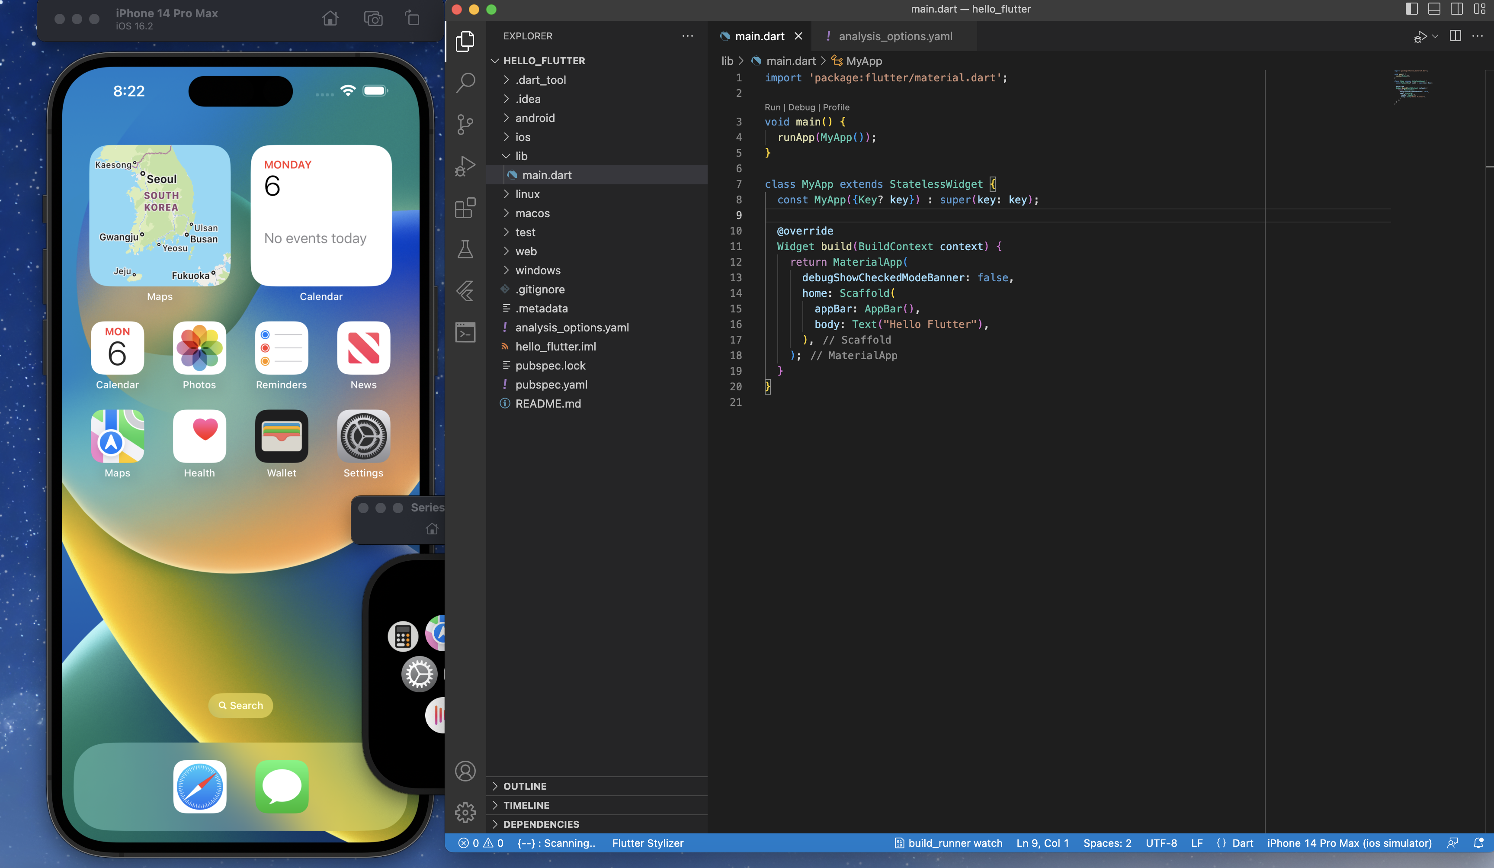This screenshot has width=1494, height=868.
Task: Change the Dart language mode
Action: point(1243,842)
